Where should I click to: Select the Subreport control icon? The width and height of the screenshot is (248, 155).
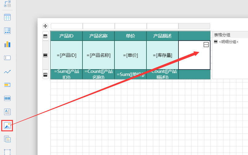(7, 139)
